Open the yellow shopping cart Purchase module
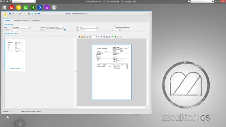226x127 pixels. [x=19, y=7]
